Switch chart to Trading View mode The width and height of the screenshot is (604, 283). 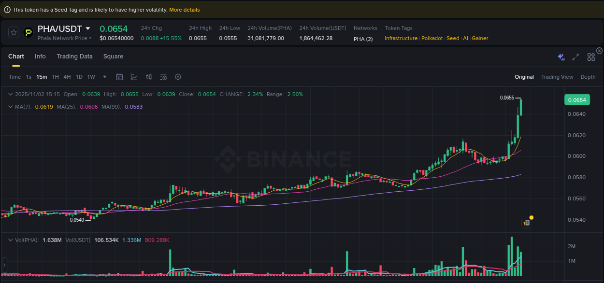click(557, 77)
